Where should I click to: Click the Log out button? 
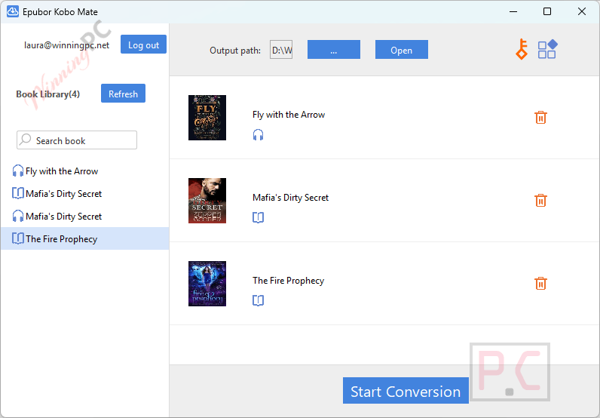[143, 45]
